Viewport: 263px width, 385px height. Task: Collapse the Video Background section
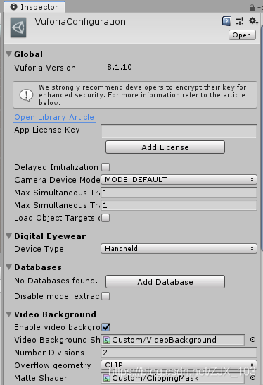click(9, 314)
